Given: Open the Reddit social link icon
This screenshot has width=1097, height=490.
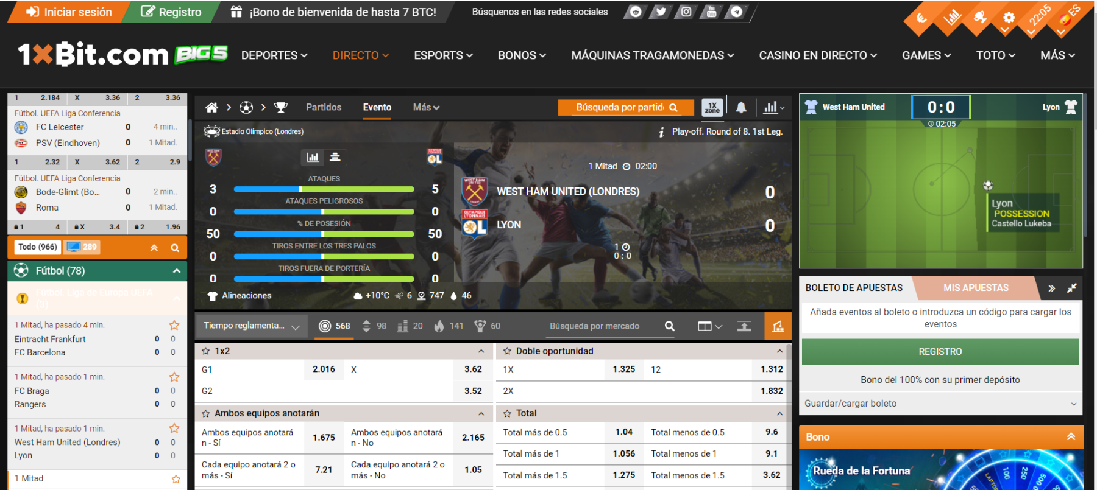Looking at the screenshot, I should (636, 12).
